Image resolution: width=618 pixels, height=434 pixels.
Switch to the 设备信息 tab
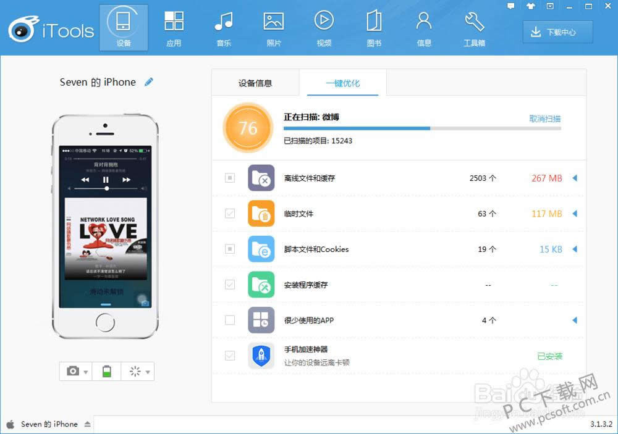click(x=255, y=83)
